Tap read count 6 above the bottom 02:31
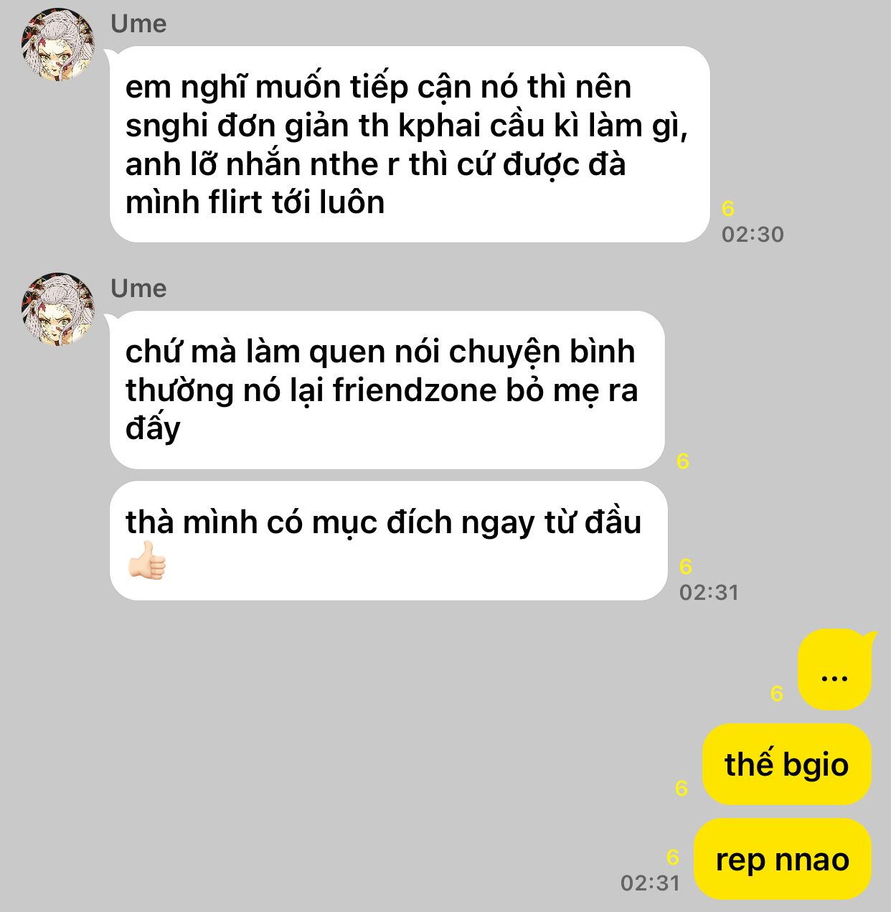Image resolution: width=891 pixels, height=912 pixels. [x=673, y=857]
